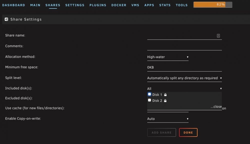Open the Tools tab

pos(181,5)
